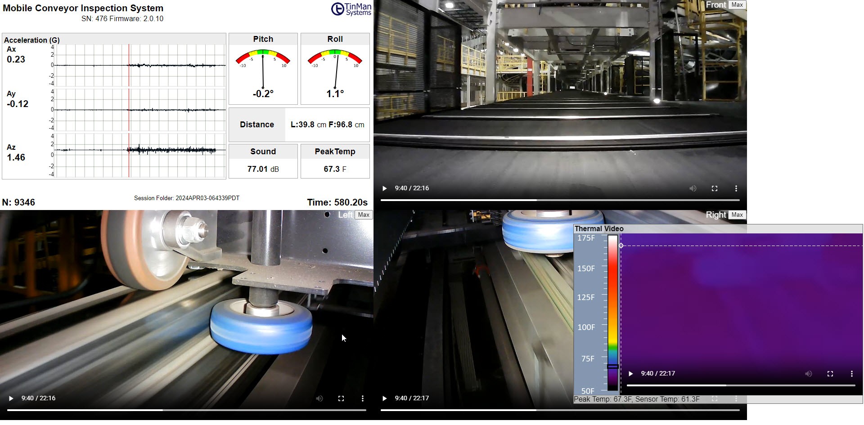
Task: Play the Thermal Video feed
Action: [630, 373]
